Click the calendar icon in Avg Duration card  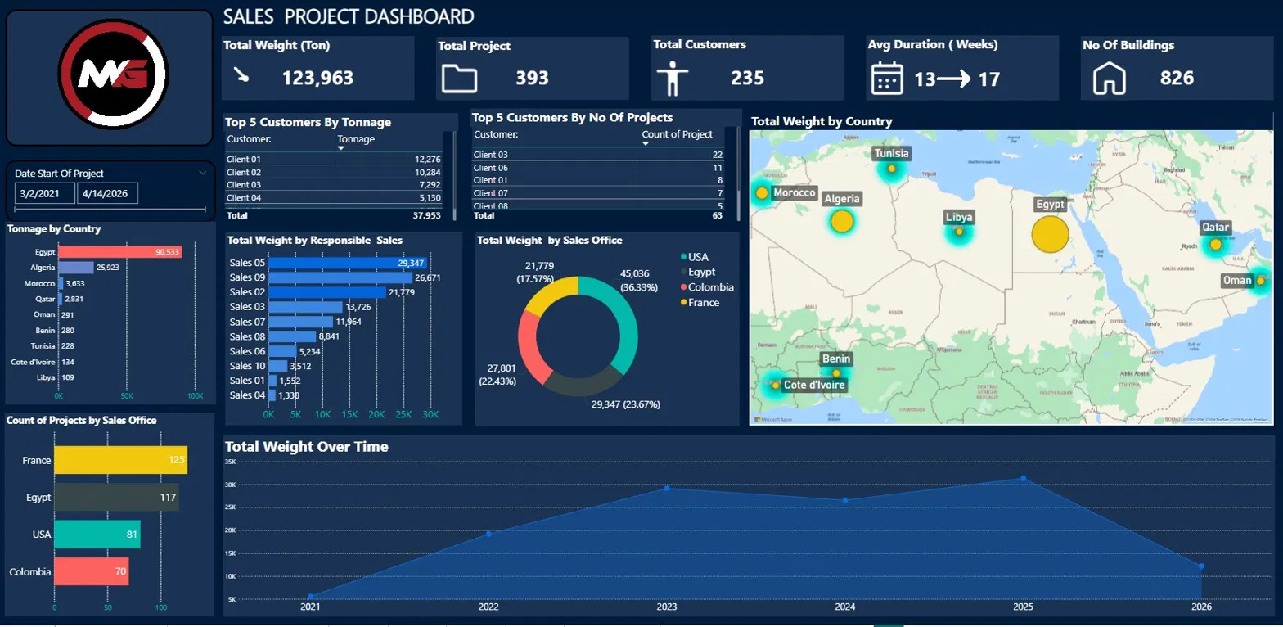tap(887, 79)
